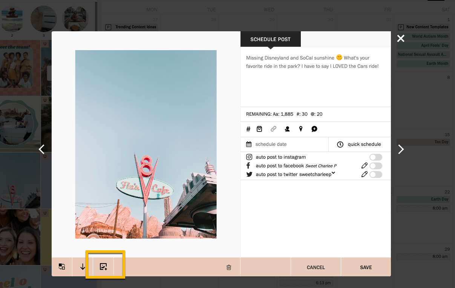
Task: Go to the next post with the right arrow
Action: coord(401,149)
